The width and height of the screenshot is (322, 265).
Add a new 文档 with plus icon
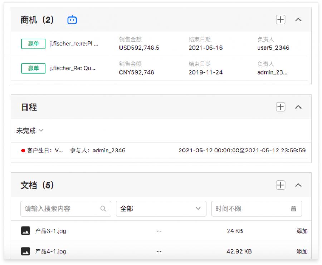280,185
